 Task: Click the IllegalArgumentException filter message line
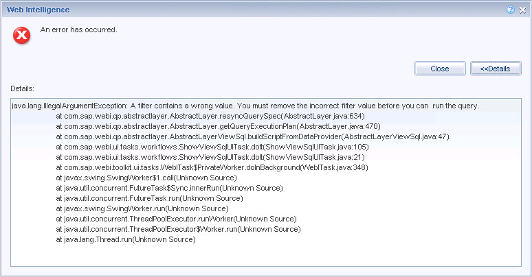tap(245, 106)
